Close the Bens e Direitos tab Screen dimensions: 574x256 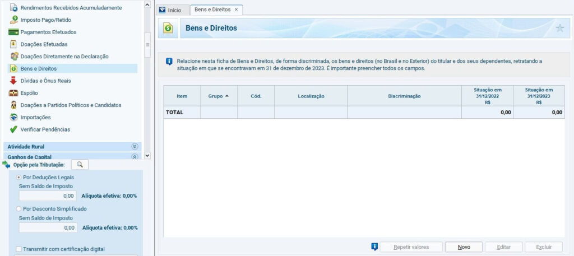point(236,10)
